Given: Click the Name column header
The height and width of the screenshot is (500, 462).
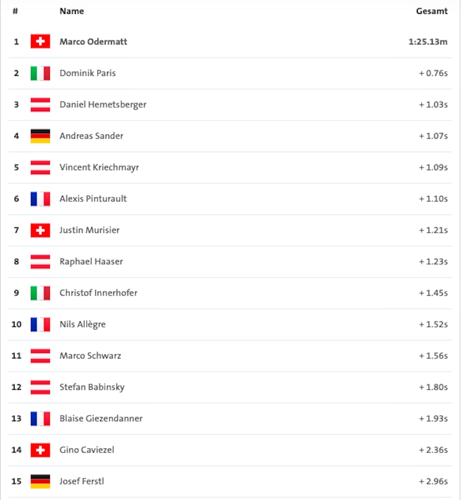Looking at the screenshot, I should 72,11.
